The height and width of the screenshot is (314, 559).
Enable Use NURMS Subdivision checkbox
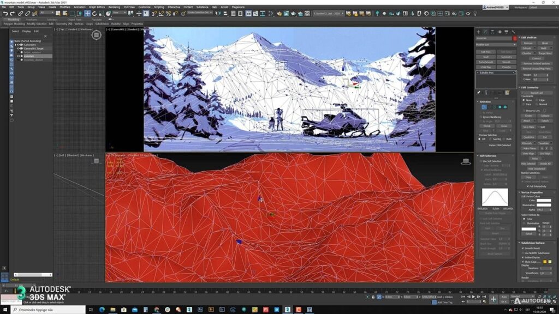click(x=523, y=253)
